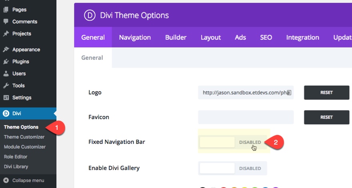Open the Builder tab
This screenshot has height=188, width=352.
coord(176,37)
